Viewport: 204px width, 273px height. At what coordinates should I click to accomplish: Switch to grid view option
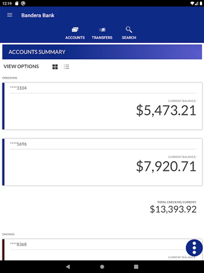pos(55,67)
